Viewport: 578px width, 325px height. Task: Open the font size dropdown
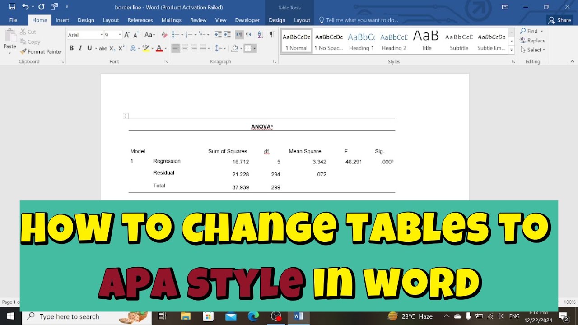tap(120, 35)
